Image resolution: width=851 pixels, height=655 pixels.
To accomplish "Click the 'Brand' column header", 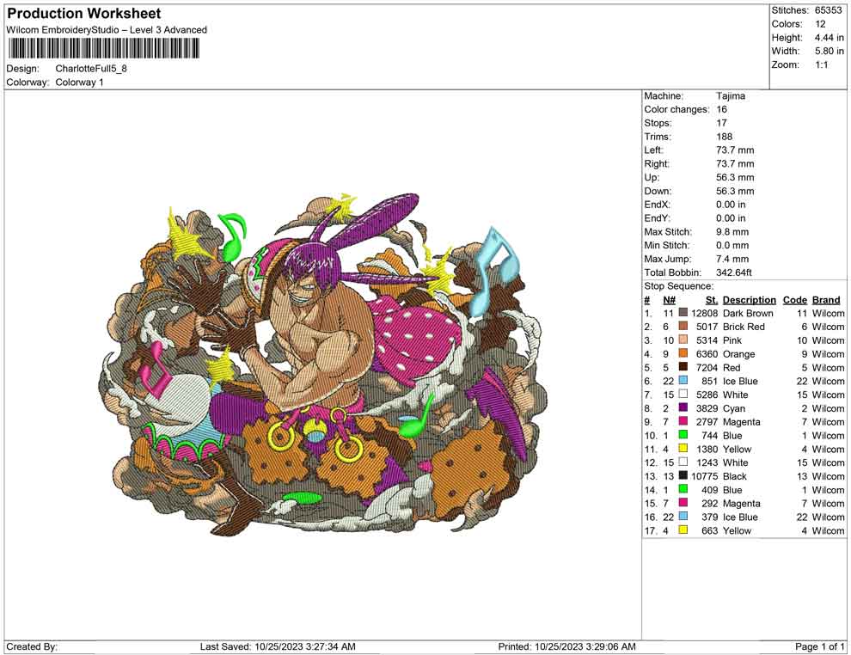I will coord(826,300).
